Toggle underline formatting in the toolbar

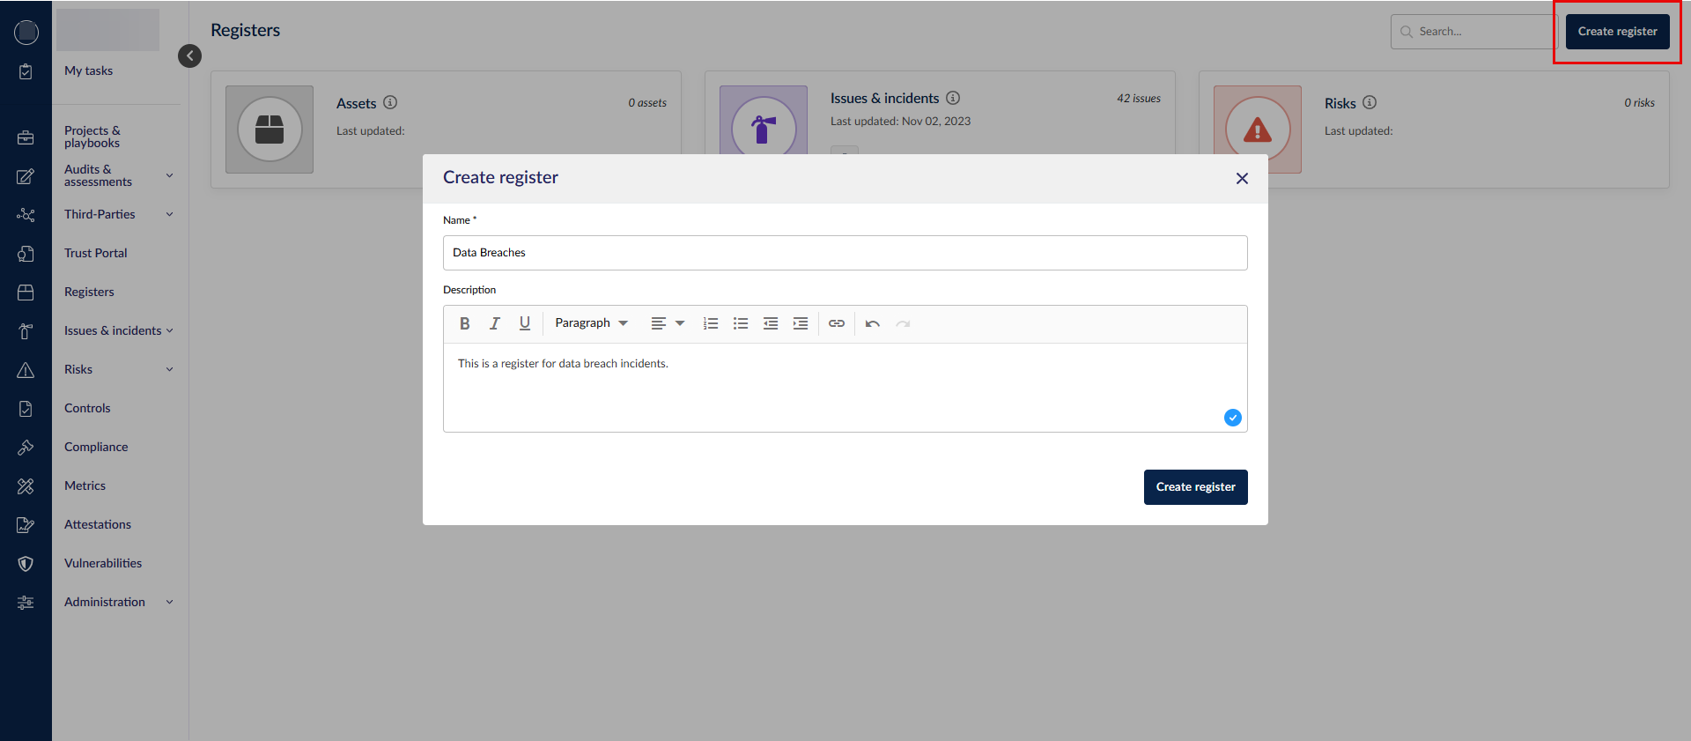tap(525, 323)
